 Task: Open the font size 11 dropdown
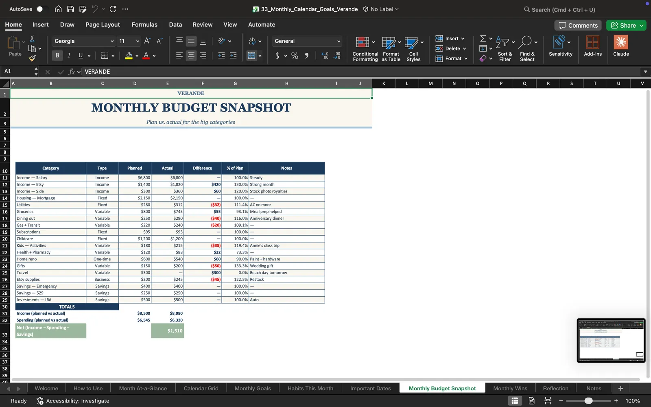click(x=138, y=41)
